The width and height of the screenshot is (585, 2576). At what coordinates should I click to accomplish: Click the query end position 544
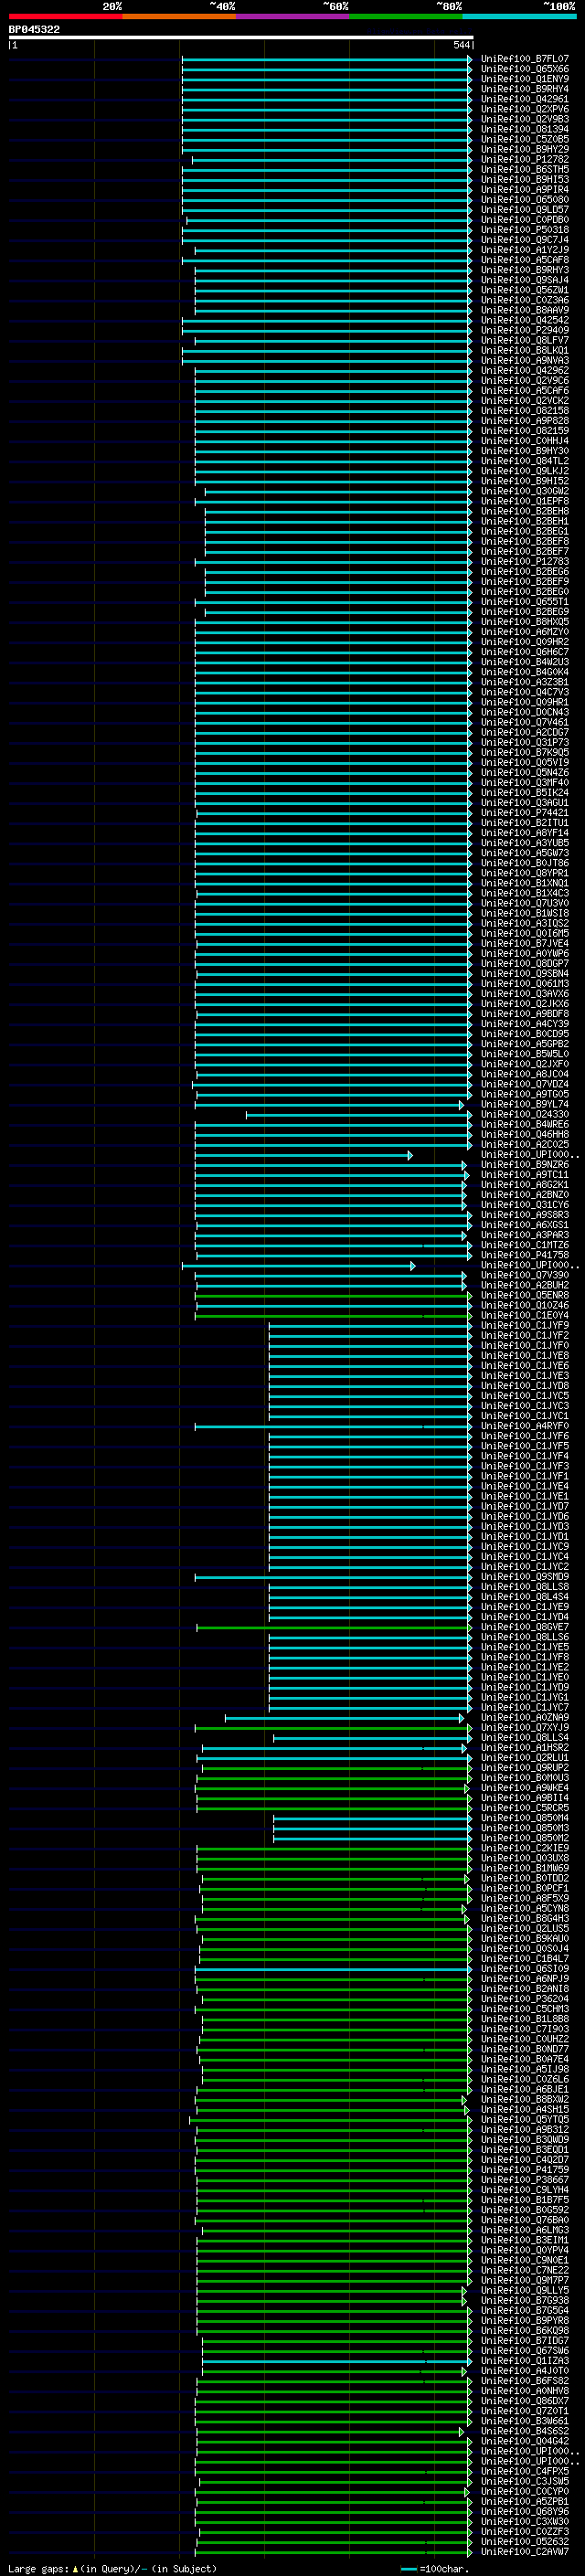click(461, 45)
